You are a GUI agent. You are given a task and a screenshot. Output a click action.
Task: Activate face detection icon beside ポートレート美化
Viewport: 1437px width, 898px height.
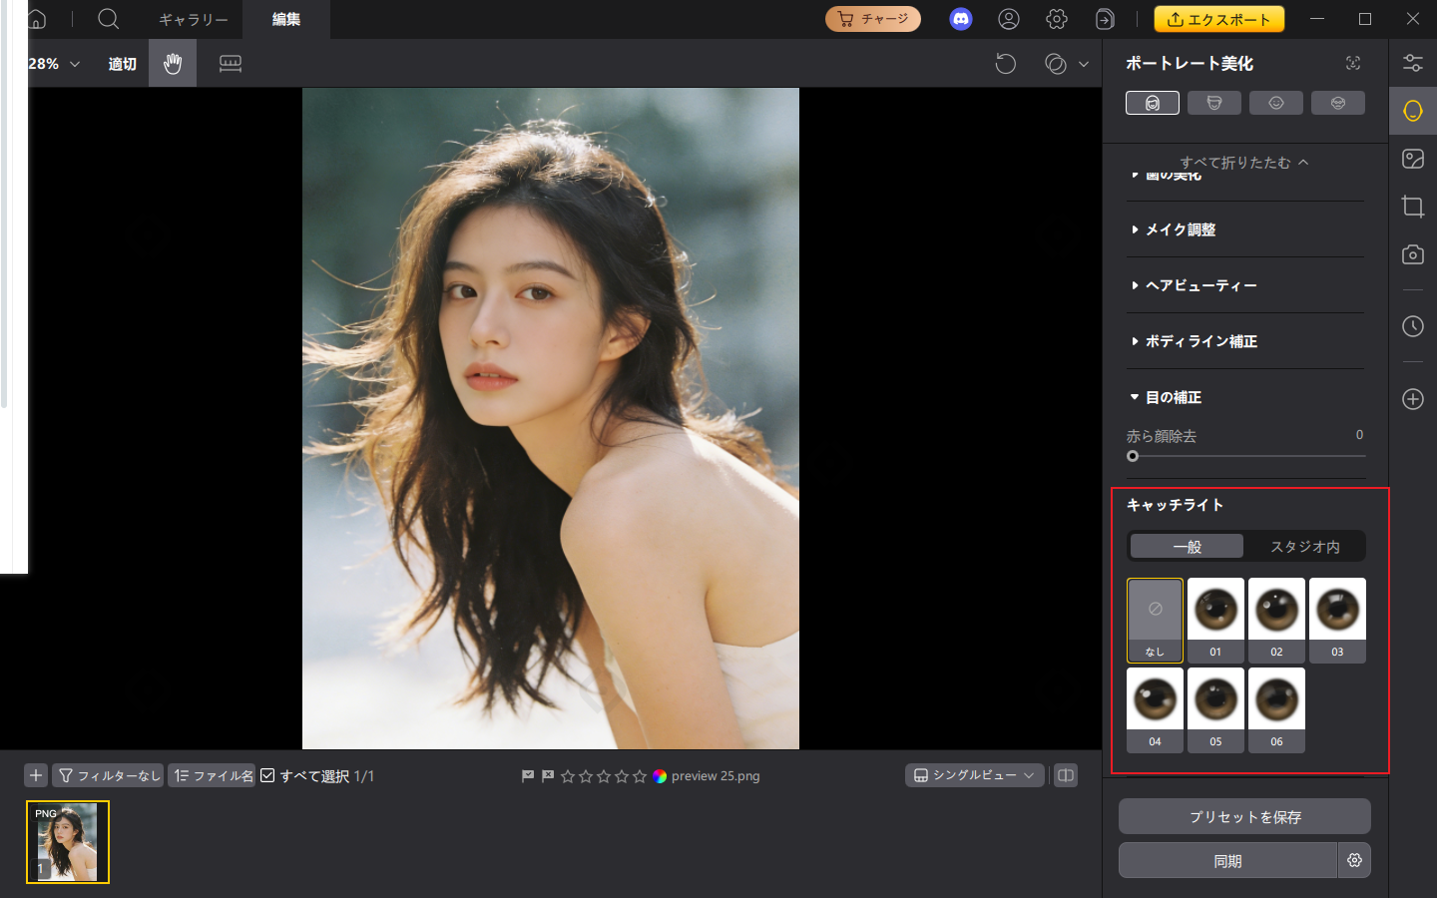click(1352, 63)
